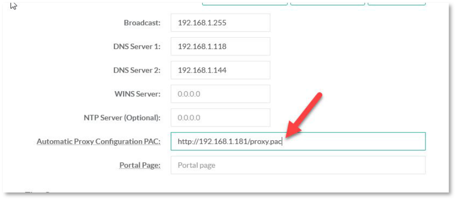The image size is (457, 201).
Task: Focus the DNS Server 1 field
Action: coord(220,47)
